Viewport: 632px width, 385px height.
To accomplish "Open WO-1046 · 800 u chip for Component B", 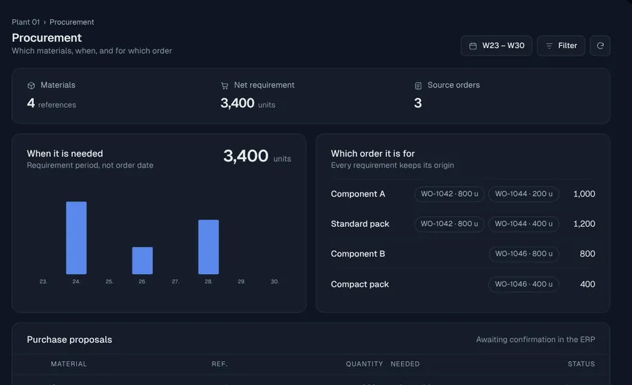I will 523,254.
